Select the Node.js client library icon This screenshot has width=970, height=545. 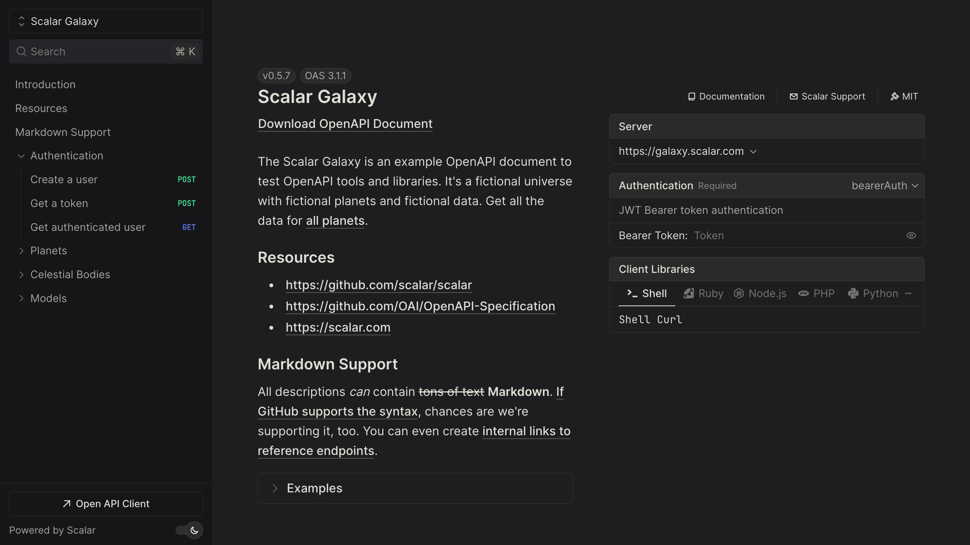click(x=739, y=293)
